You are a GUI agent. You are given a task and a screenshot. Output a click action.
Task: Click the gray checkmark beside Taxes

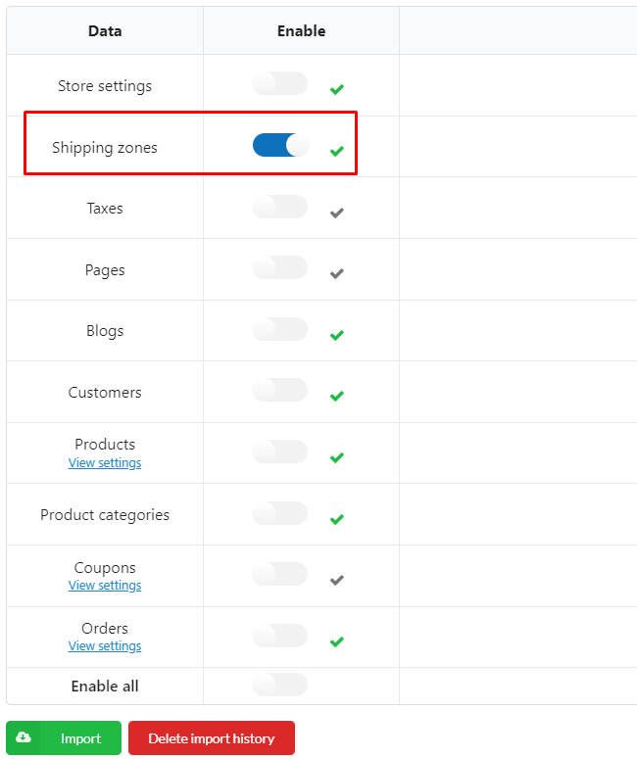point(337,213)
